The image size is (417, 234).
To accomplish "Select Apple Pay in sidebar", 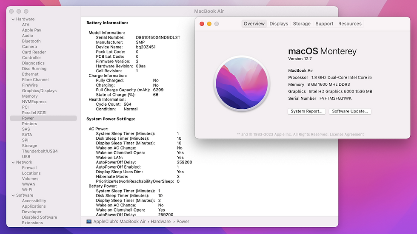I will [x=31, y=30].
